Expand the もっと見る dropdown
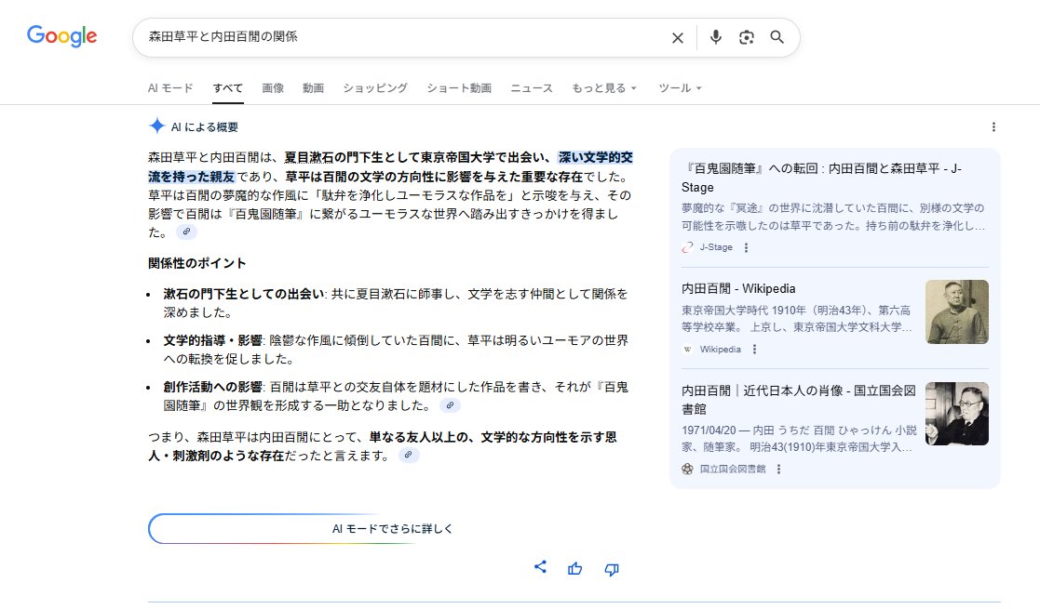Image resolution: width=1040 pixels, height=609 pixels. click(x=604, y=88)
